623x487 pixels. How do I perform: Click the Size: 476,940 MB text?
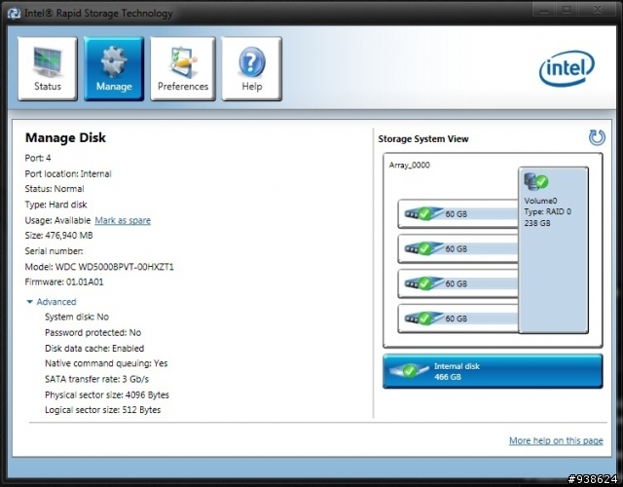click(58, 236)
